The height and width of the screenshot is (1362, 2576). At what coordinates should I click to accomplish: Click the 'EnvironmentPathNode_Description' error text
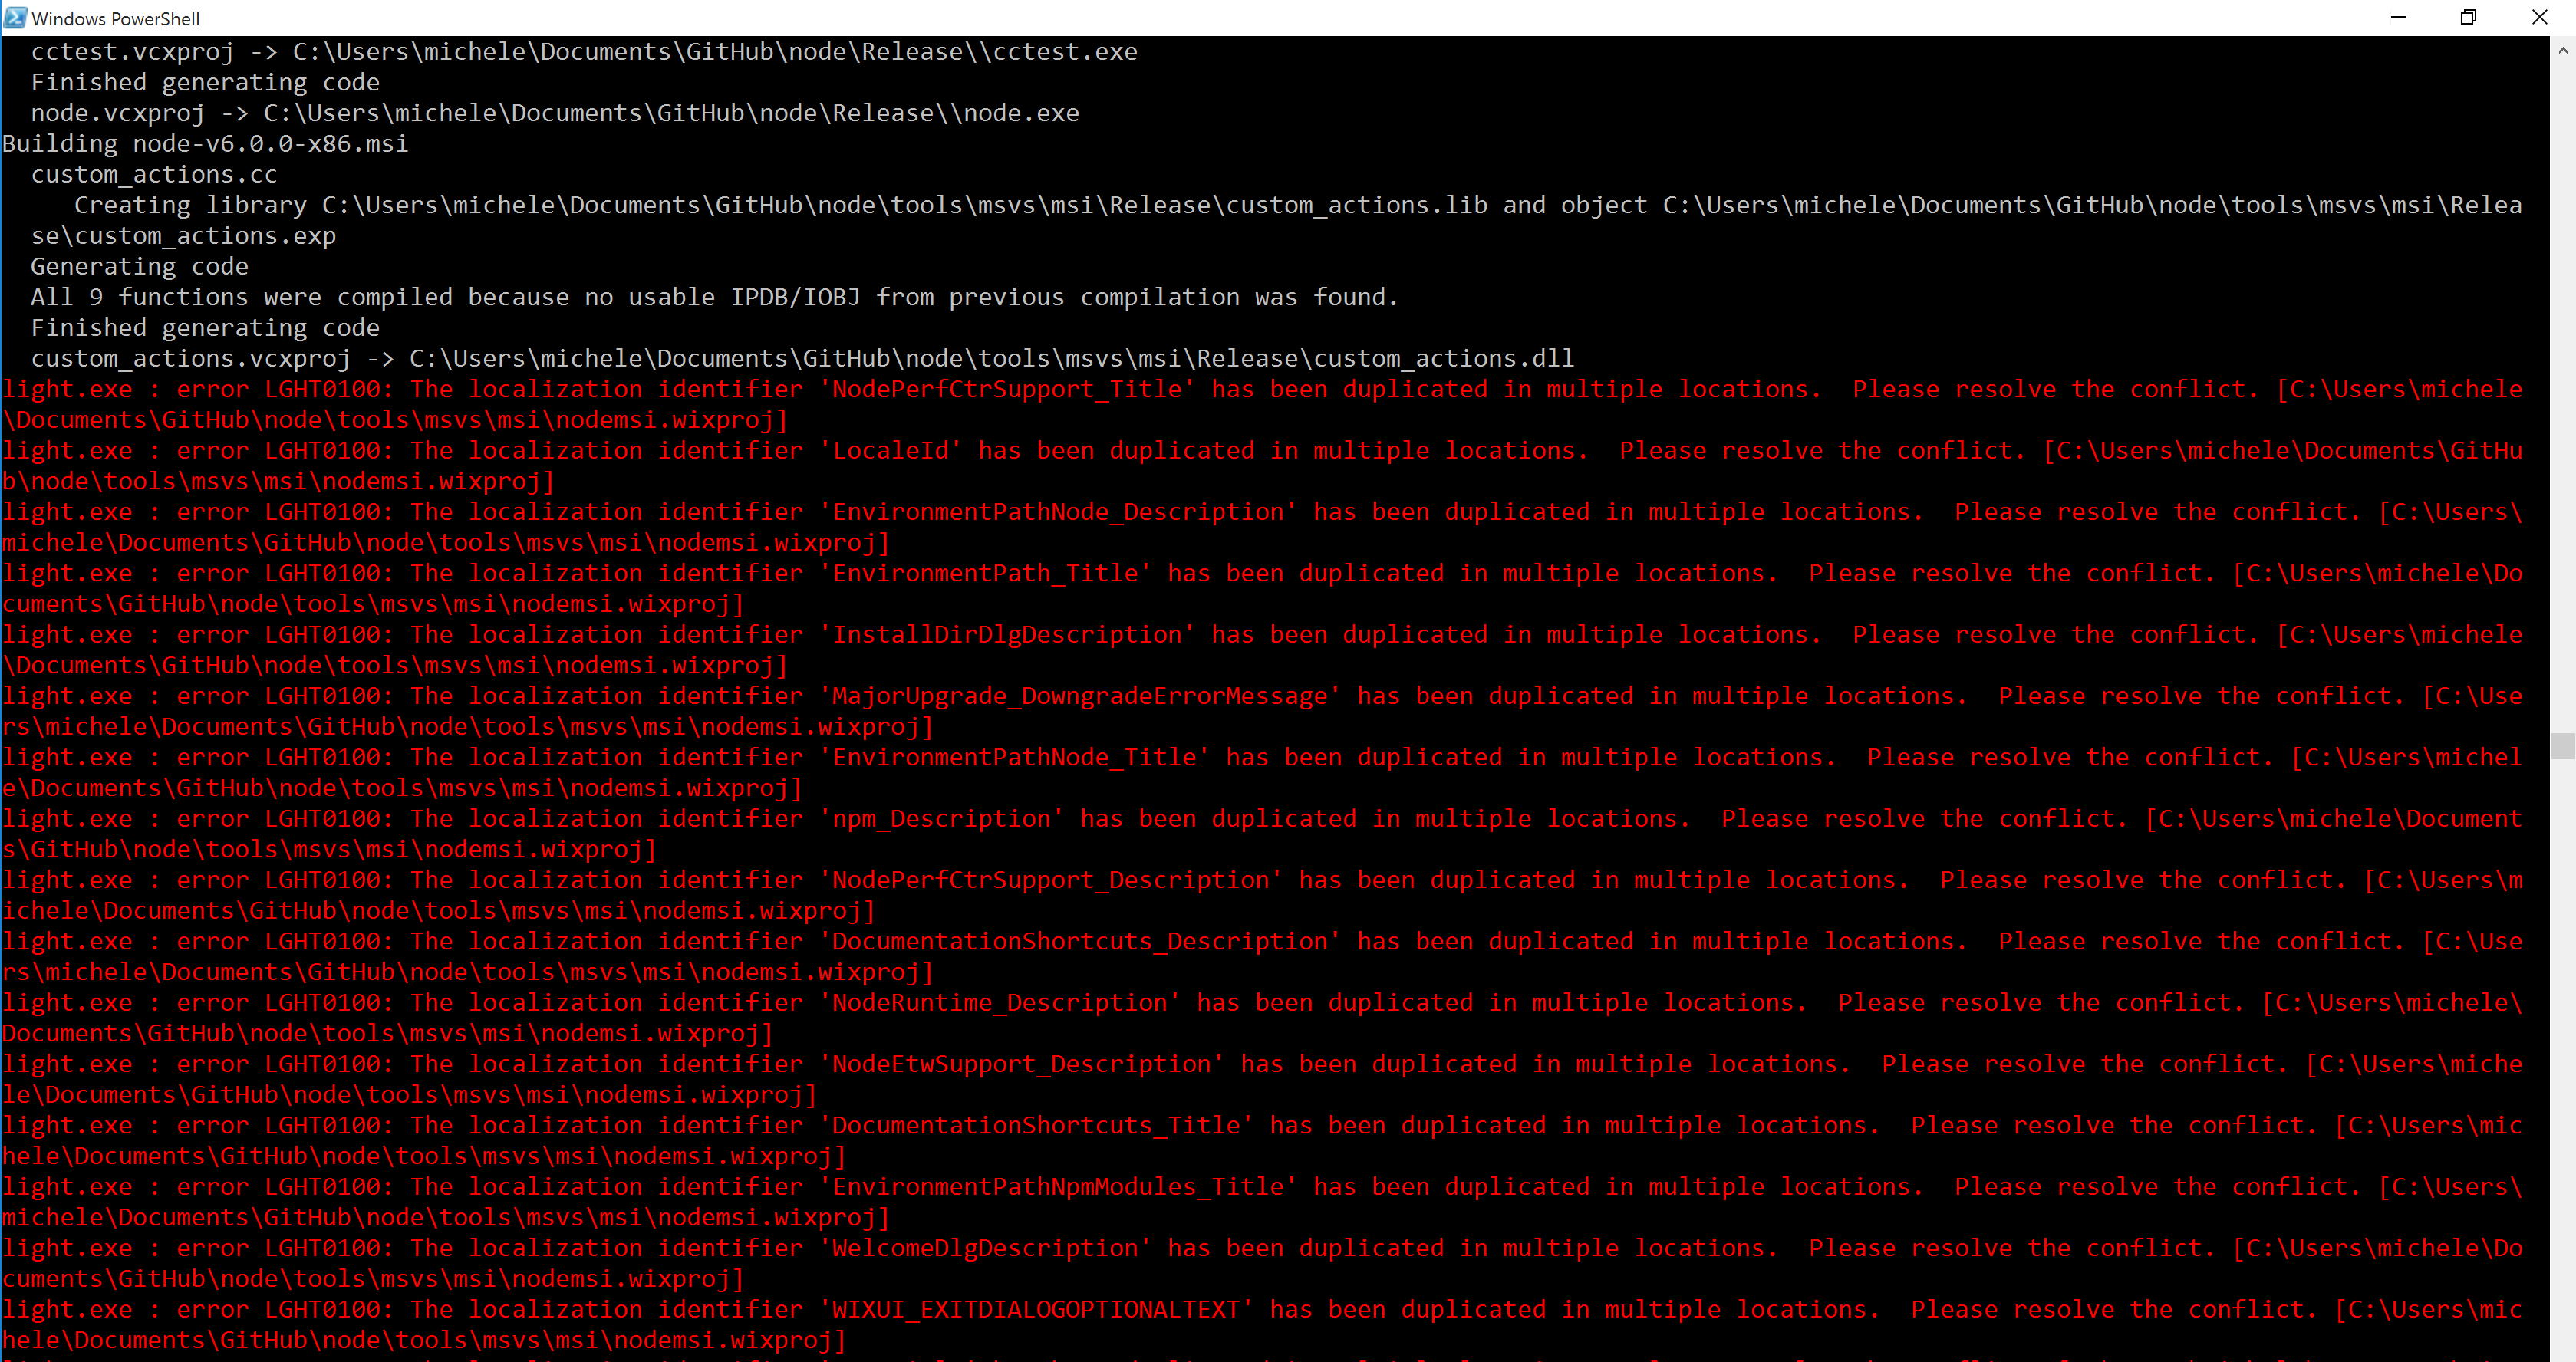[1262, 527]
